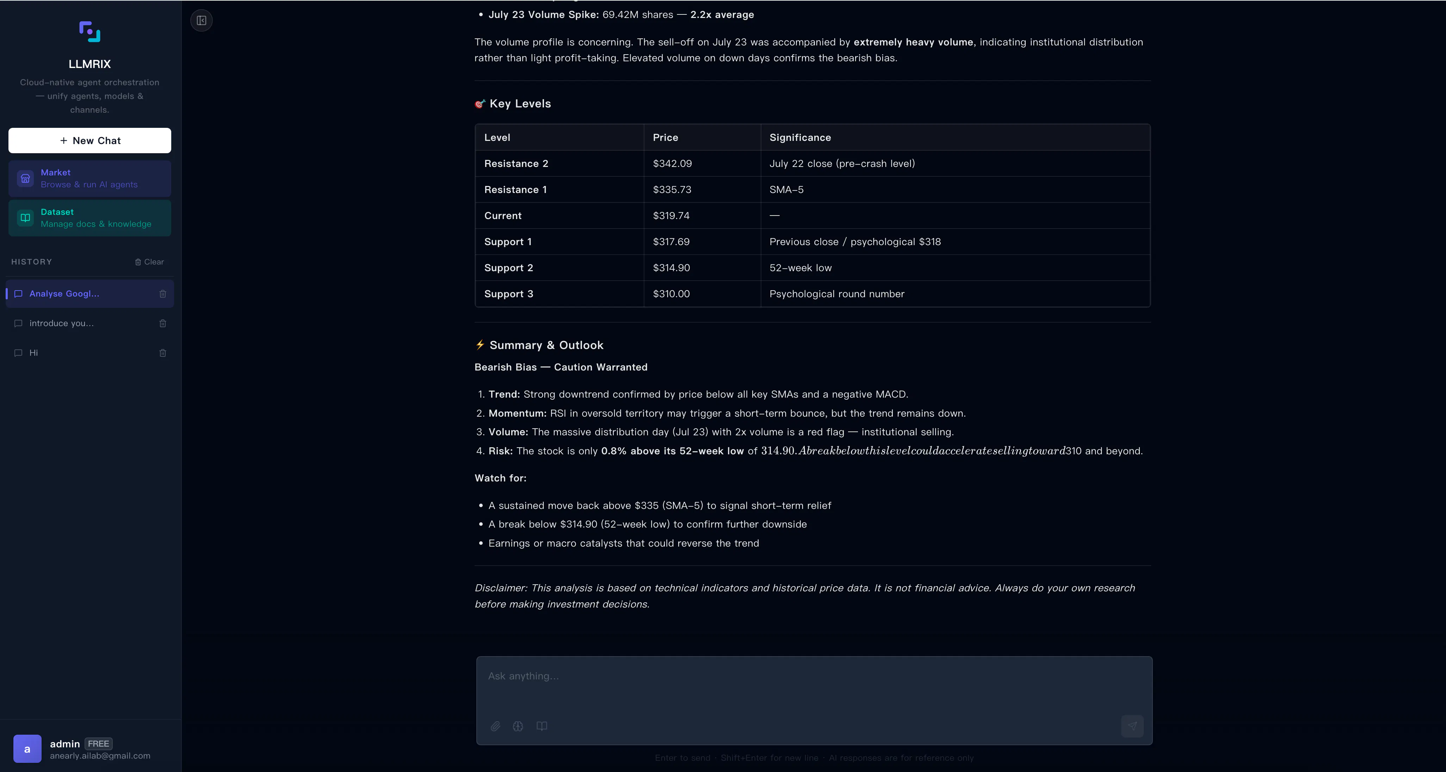
Task: Clear the chat history
Action: pos(149,262)
